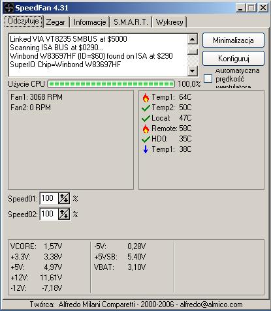Click the Konfiguruj button

(x=233, y=58)
